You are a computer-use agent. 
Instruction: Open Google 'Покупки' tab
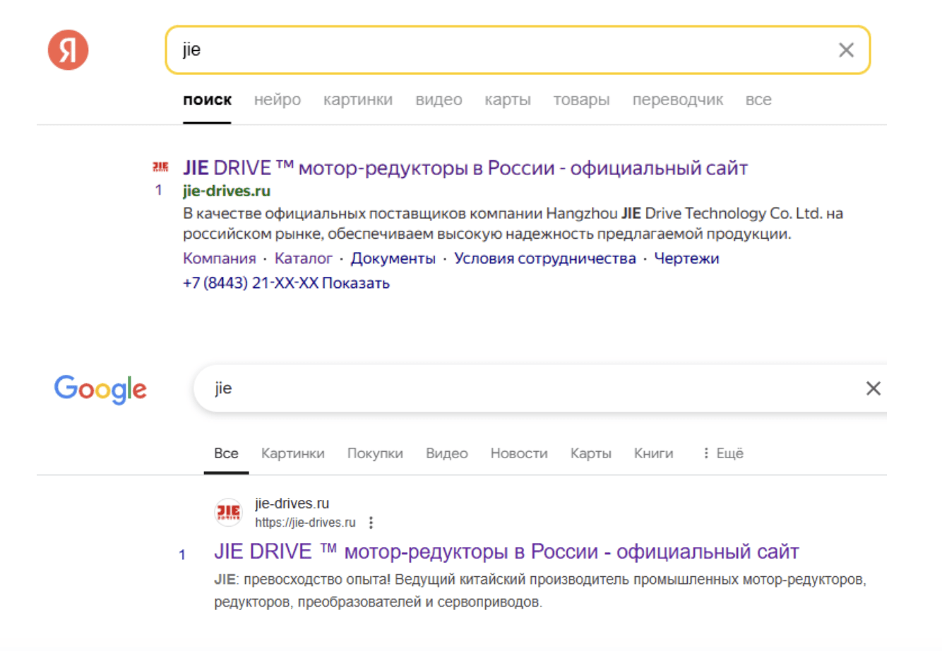375,453
